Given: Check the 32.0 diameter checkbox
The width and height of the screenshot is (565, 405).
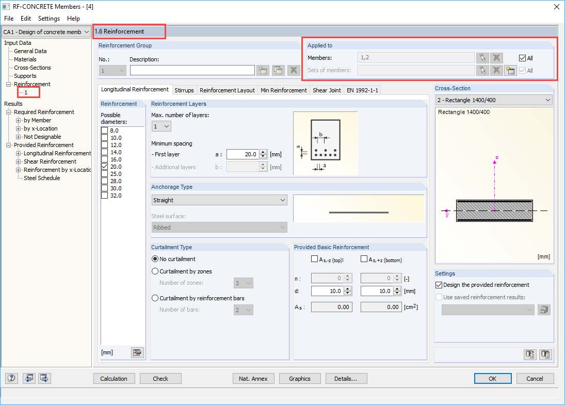Looking at the screenshot, I should 105,196.
